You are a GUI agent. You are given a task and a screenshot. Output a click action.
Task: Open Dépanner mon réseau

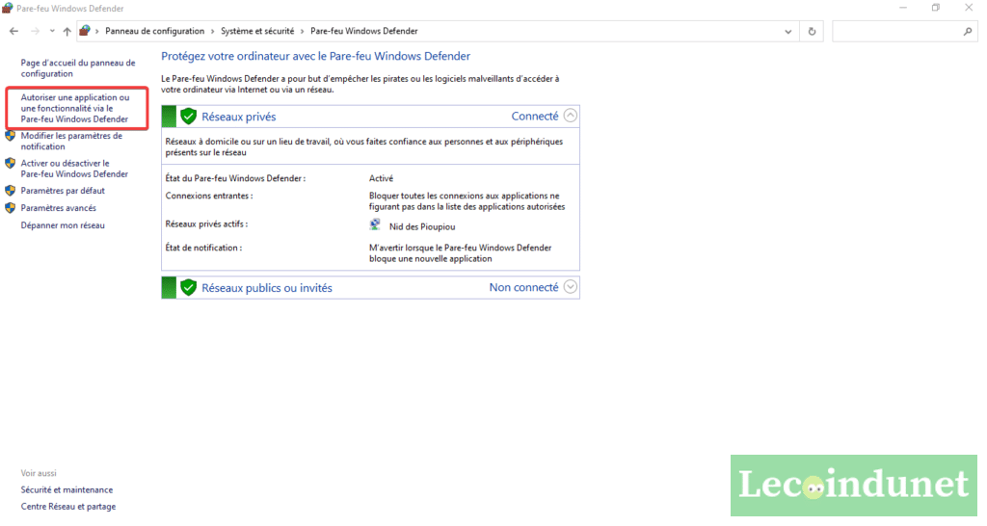coord(63,225)
